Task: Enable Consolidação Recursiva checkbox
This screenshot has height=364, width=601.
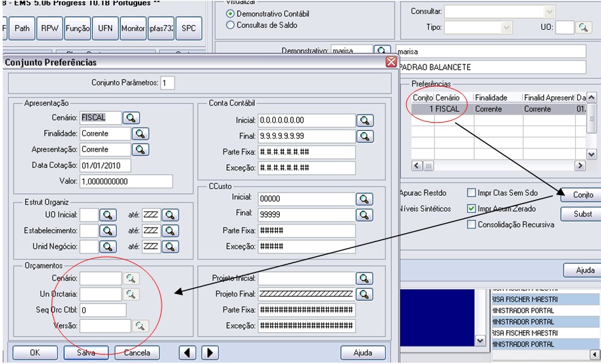Action: coord(471,224)
